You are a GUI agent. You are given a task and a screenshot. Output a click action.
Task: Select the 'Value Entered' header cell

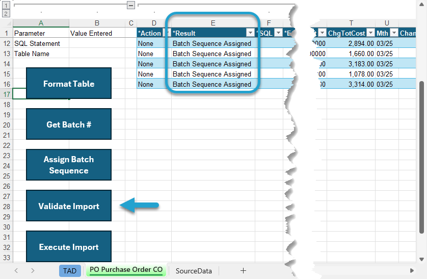pyautogui.click(x=97, y=33)
